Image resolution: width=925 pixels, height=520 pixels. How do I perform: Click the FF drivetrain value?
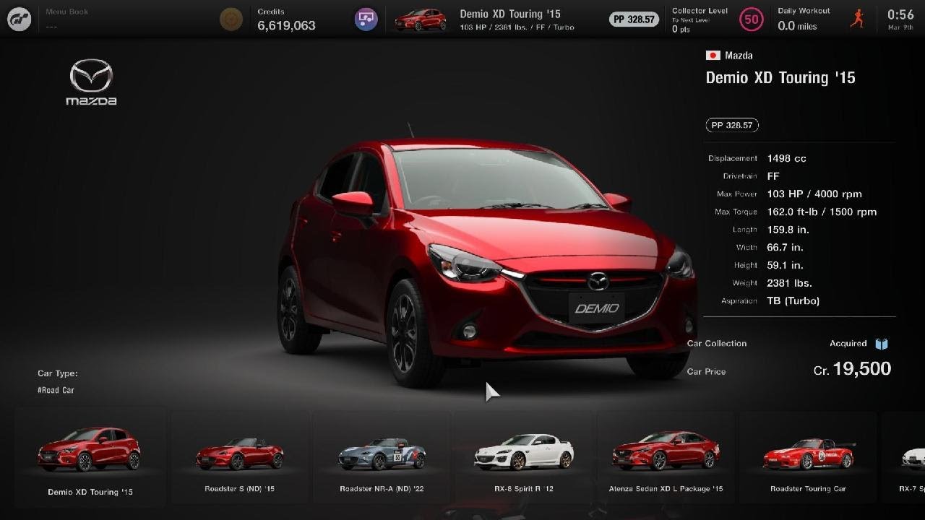[773, 176]
